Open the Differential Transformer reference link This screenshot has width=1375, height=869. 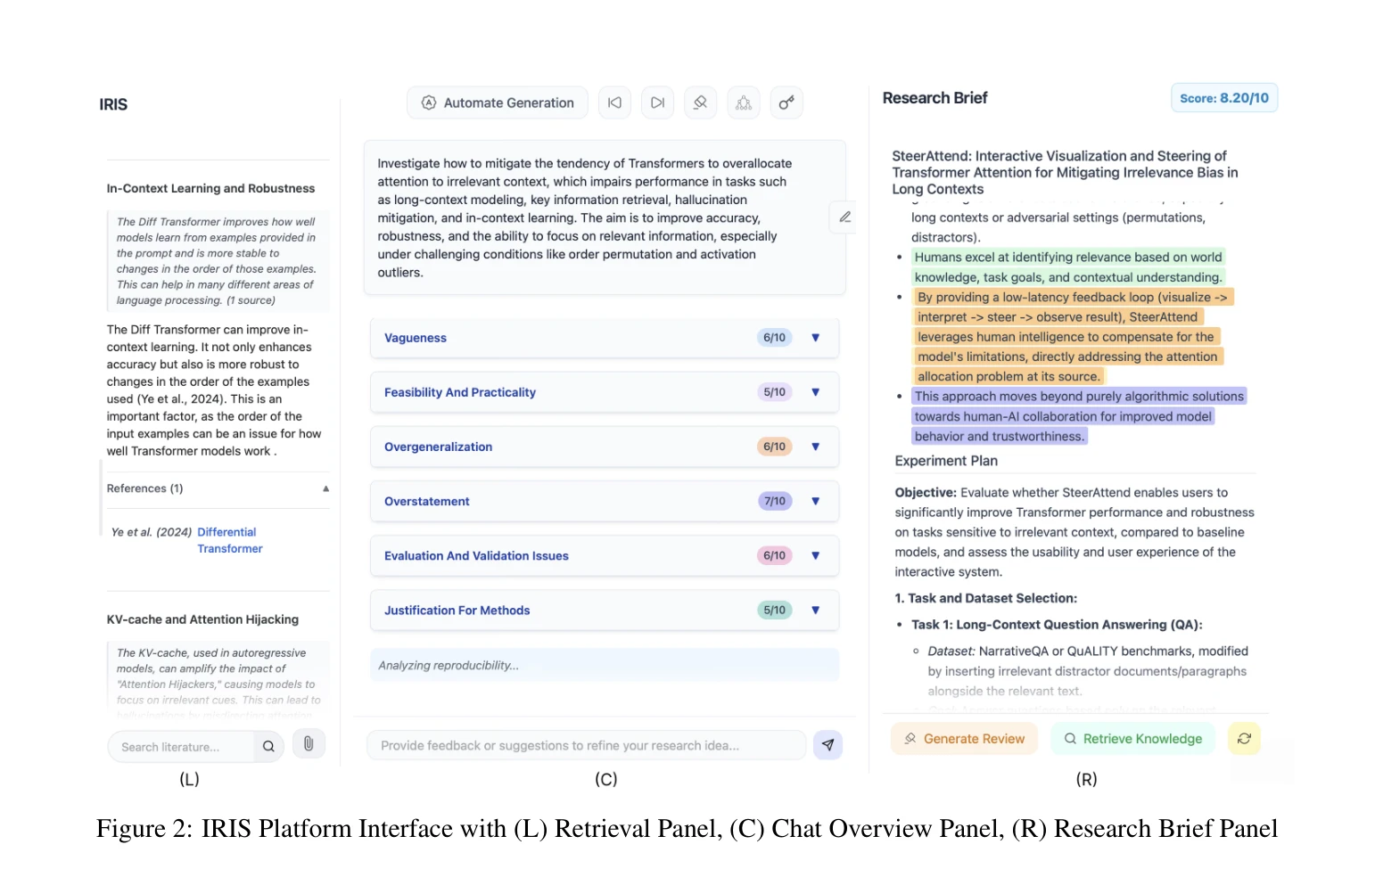(229, 540)
